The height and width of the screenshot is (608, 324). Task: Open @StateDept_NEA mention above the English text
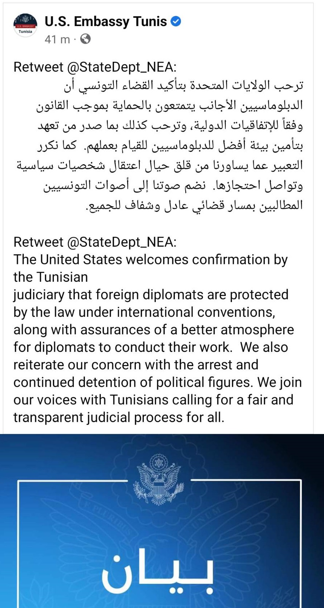(122, 242)
